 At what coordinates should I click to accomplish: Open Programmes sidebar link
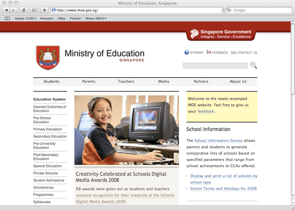[x=43, y=195]
